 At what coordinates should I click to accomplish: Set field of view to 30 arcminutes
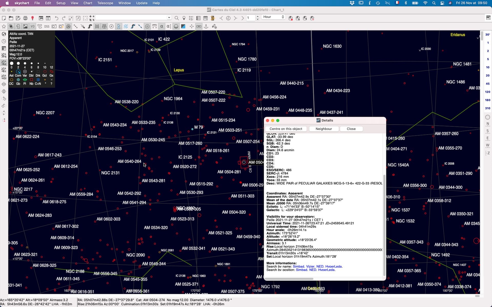click(x=488, y=35)
